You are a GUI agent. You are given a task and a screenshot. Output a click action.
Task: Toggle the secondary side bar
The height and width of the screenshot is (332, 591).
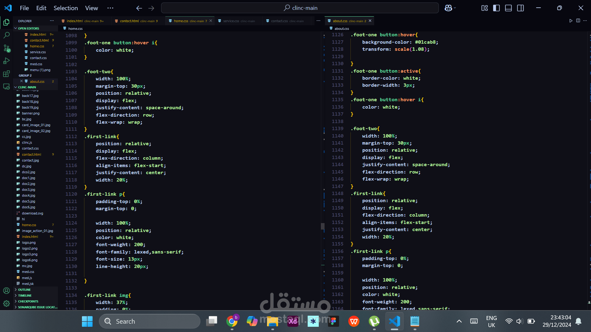pyautogui.click(x=520, y=8)
